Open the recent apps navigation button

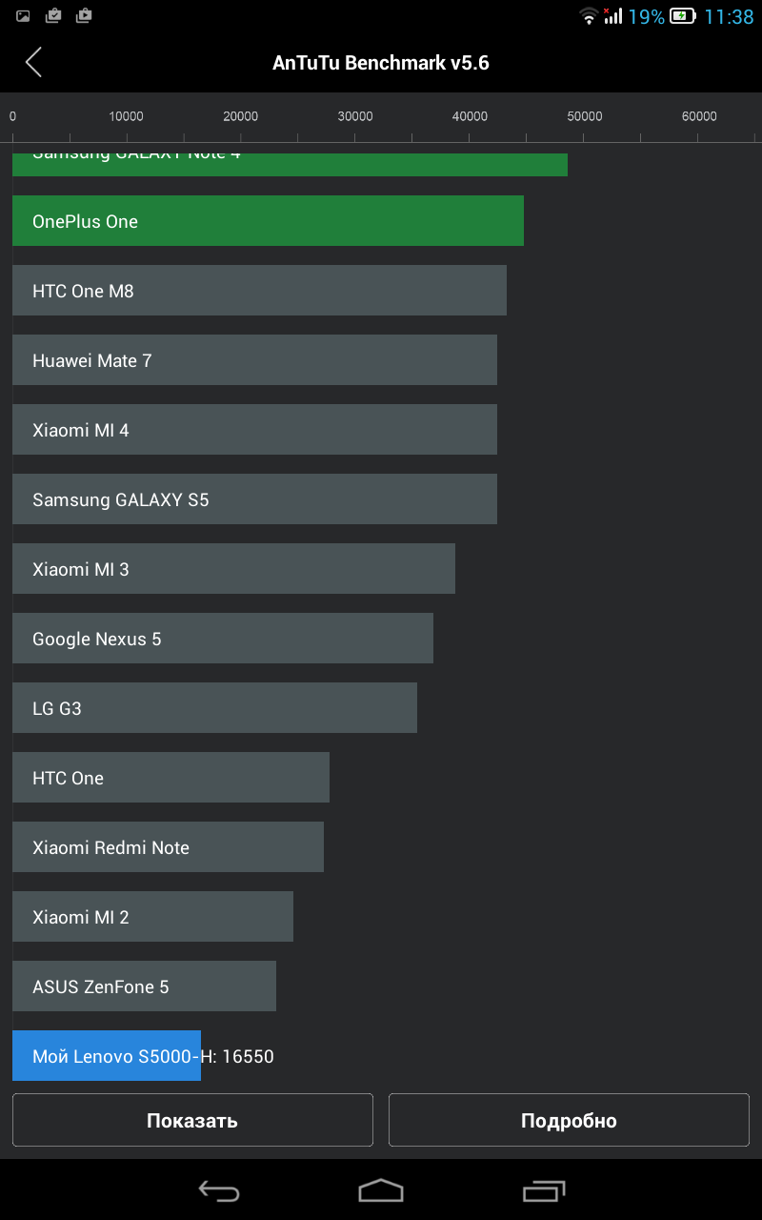click(544, 1190)
